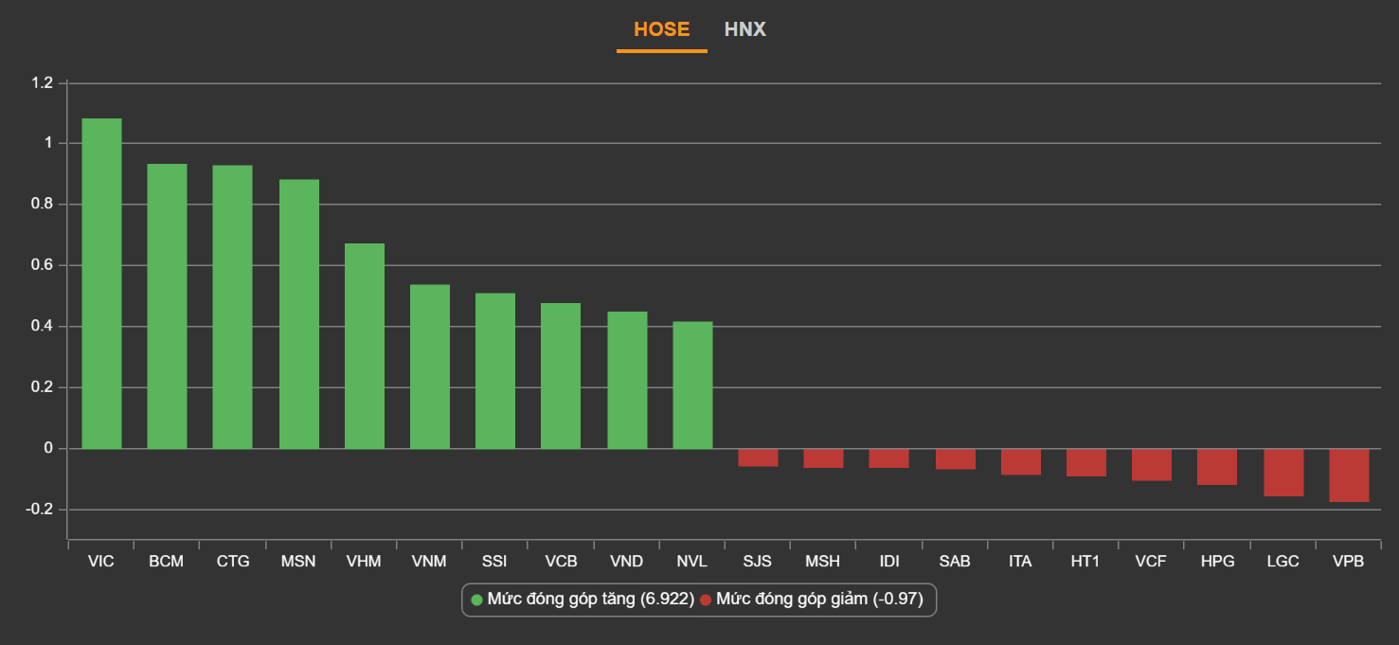Image resolution: width=1399 pixels, height=645 pixels.
Task: Toggle the green 'Mức đóng góp tăng' legend
Action: point(582,600)
